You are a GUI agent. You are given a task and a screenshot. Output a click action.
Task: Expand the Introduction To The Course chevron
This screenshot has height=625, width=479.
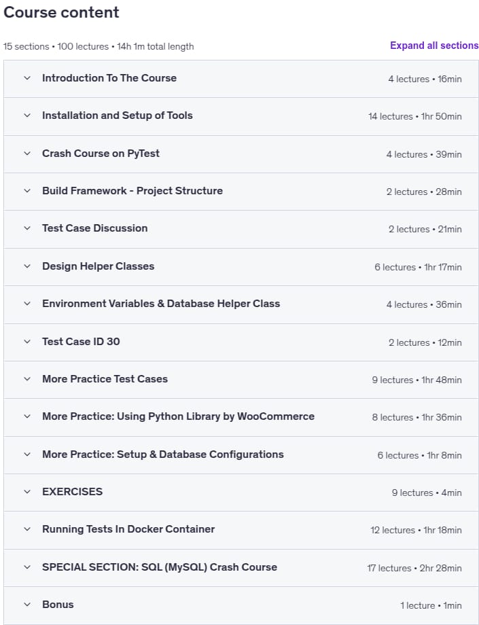tap(27, 78)
